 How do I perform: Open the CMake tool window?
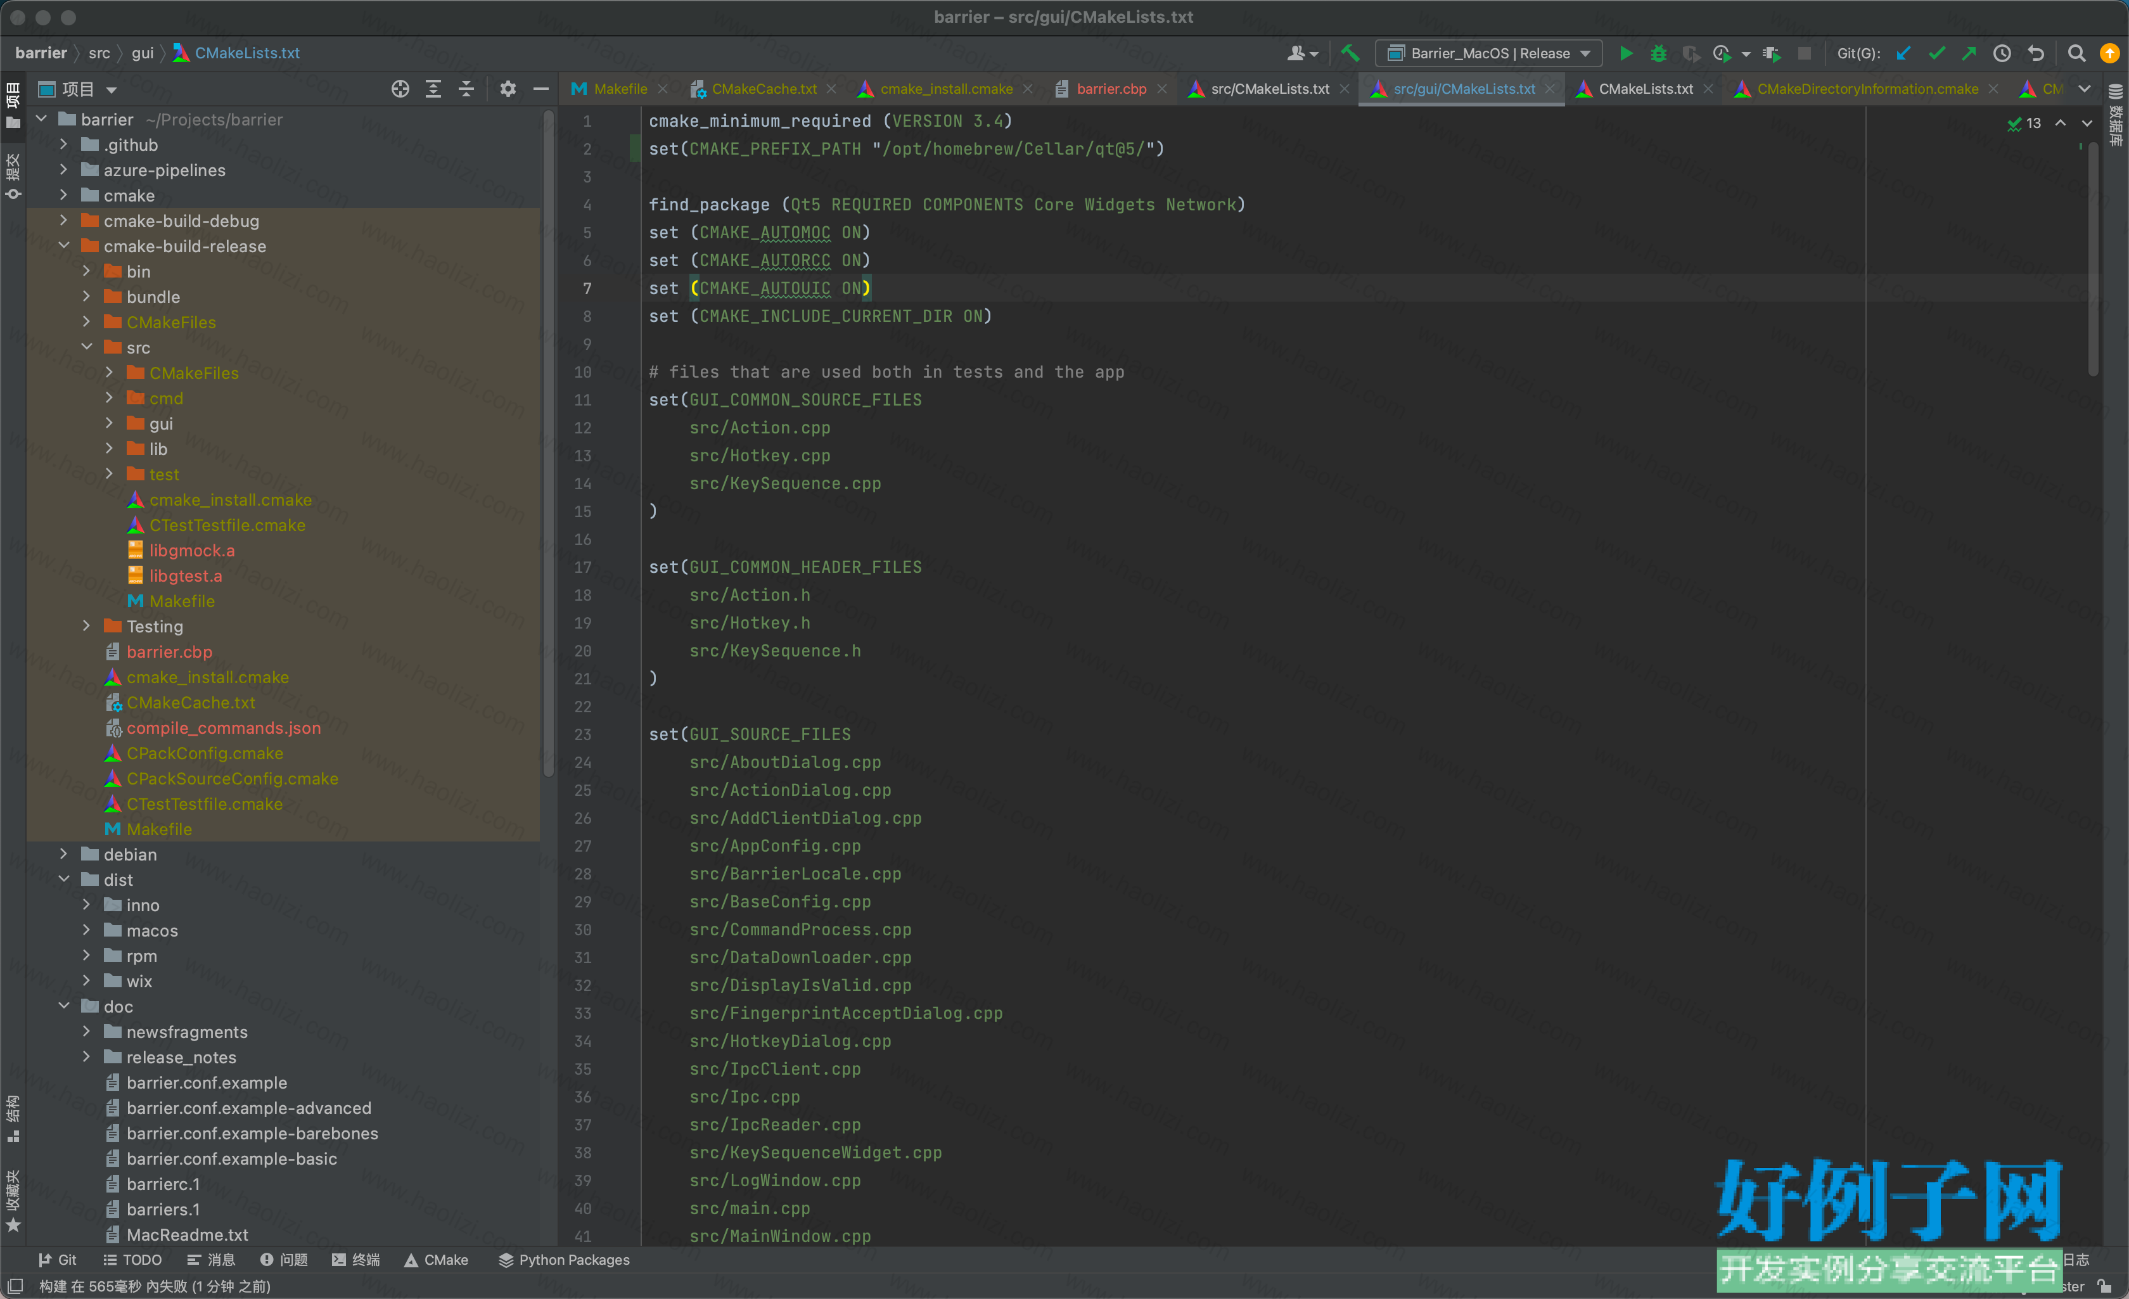[437, 1259]
